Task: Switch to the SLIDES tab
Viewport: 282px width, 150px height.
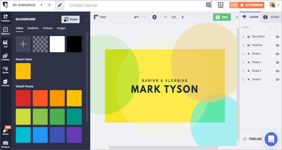Action: tap(271, 17)
